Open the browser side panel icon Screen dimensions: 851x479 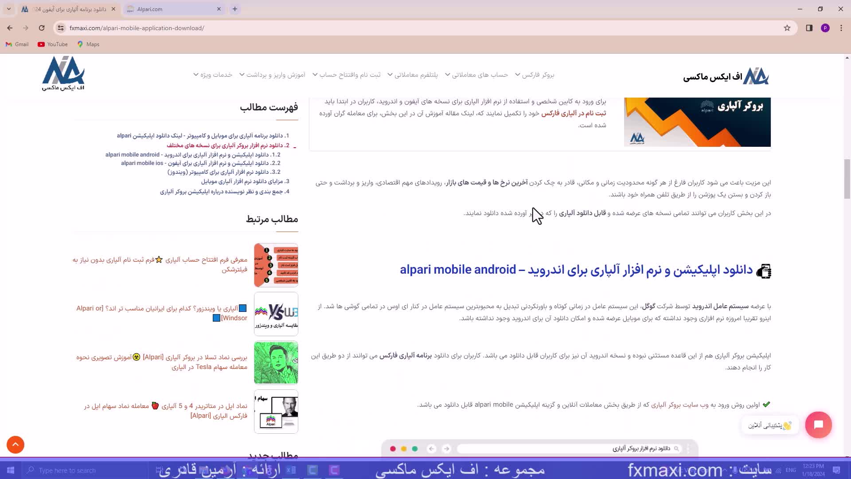click(x=809, y=28)
